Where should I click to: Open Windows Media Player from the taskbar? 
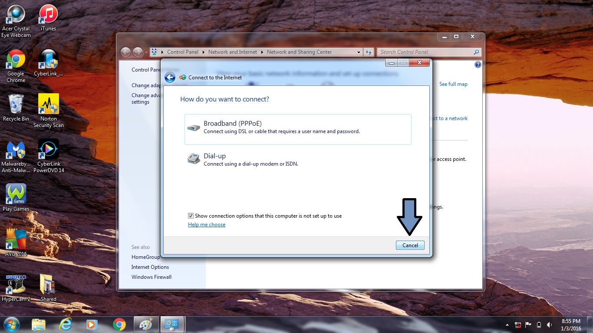click(92, 324)
